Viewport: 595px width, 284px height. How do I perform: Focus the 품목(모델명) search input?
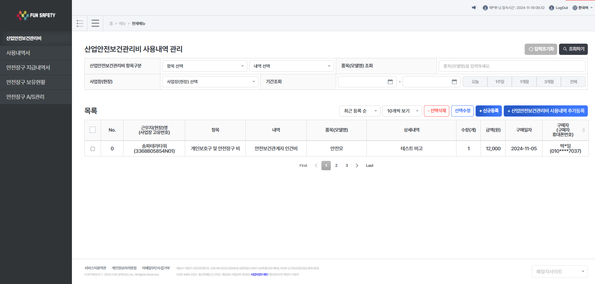point(512,66)
